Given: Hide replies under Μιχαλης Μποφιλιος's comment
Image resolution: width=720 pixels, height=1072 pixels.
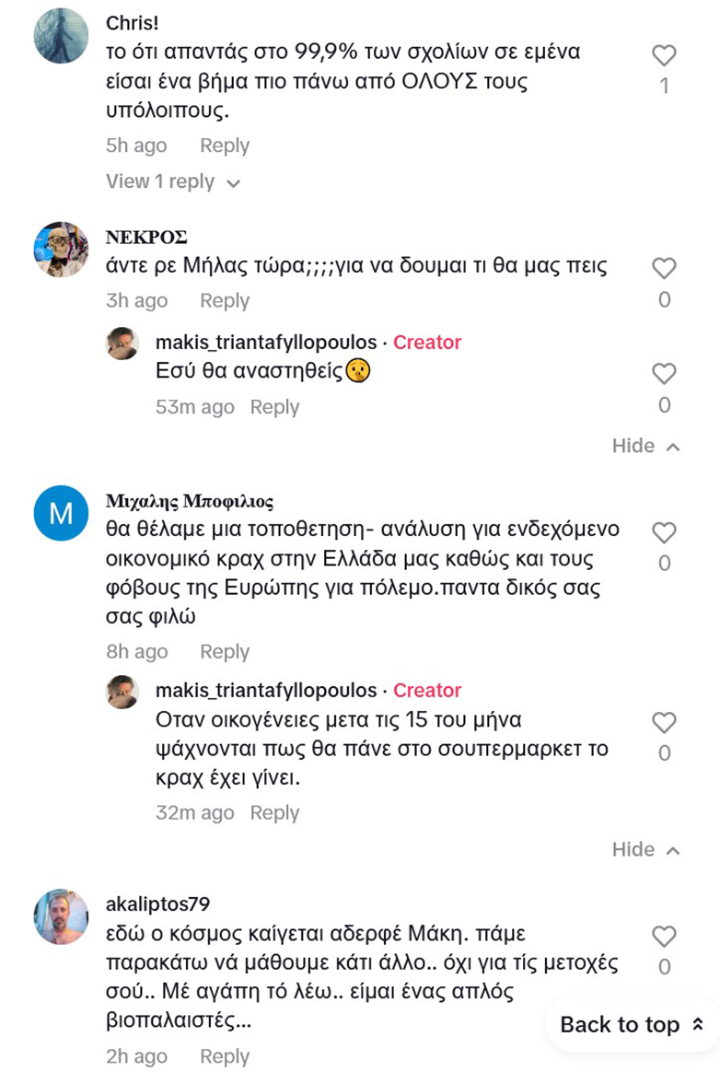Looking at the screenshot, I should coord(645,850).
